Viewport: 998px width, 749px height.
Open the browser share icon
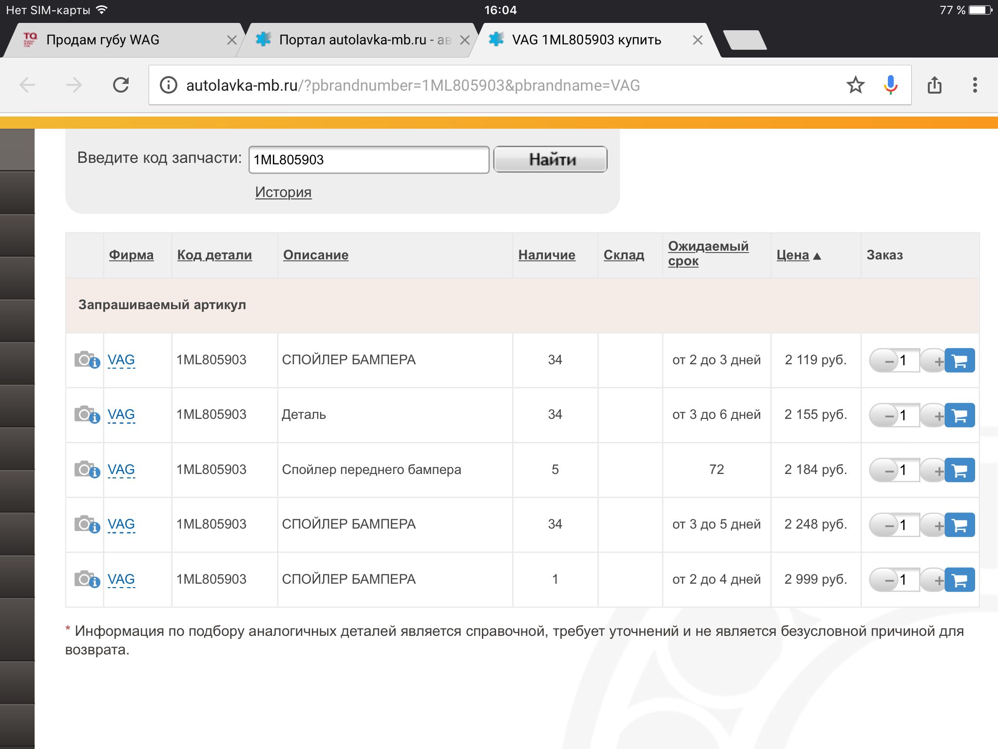934,85
